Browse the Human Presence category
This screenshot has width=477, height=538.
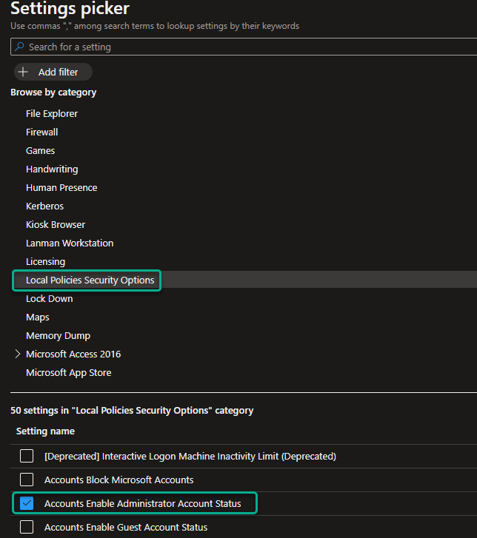[x=61, y=187]
